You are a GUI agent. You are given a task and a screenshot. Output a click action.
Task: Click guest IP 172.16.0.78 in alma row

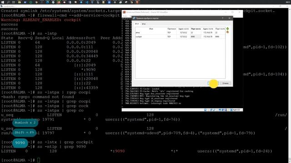208,33
